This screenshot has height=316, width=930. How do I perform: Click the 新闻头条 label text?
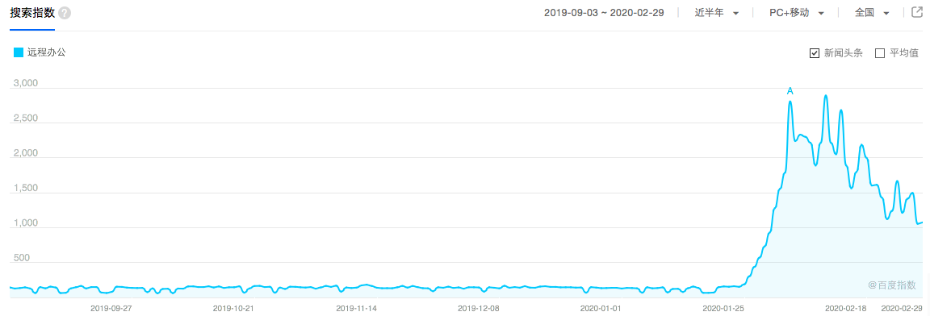(844, 53)
